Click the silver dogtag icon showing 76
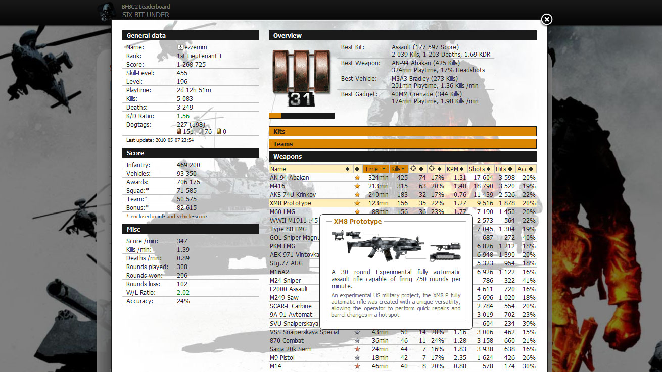 coord(200,132)
